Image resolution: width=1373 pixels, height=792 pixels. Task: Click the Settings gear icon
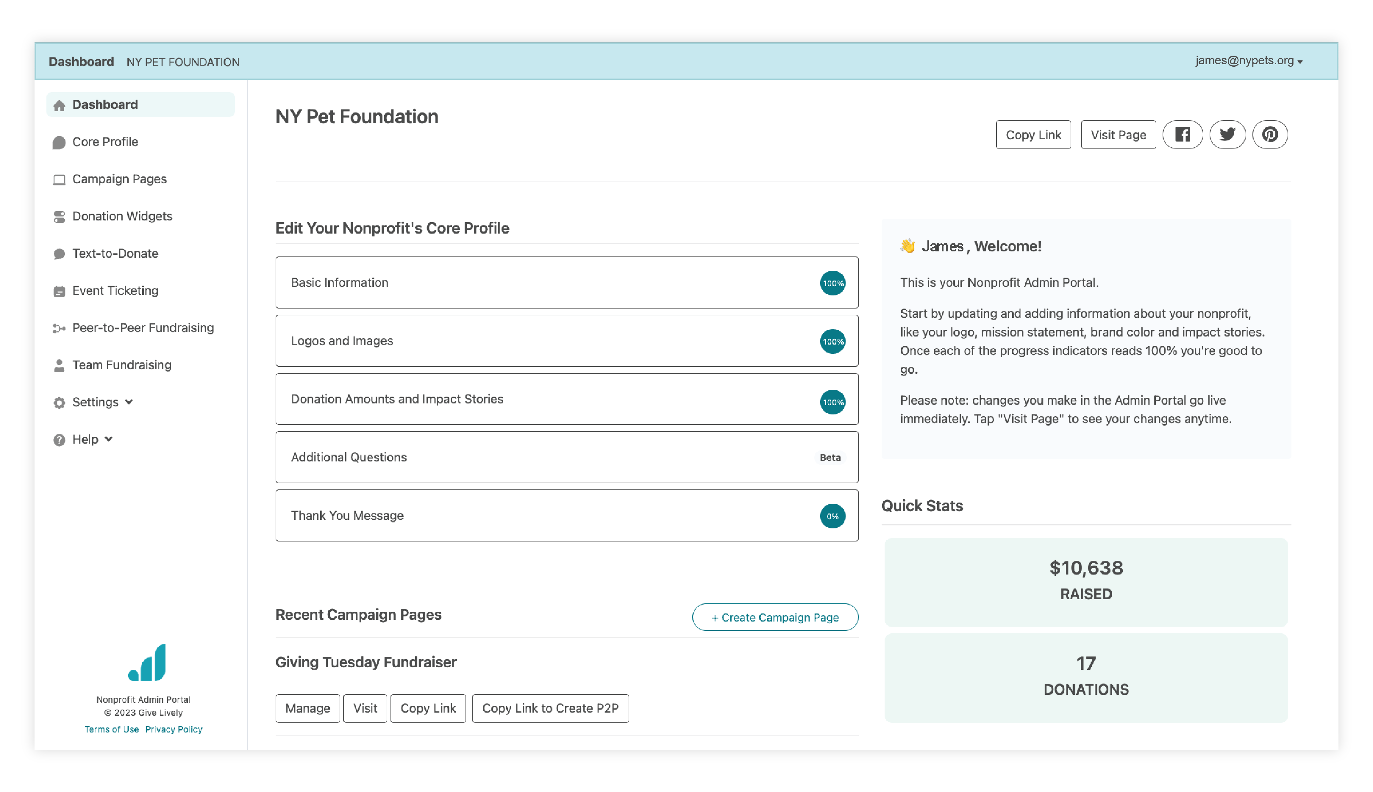59,403
